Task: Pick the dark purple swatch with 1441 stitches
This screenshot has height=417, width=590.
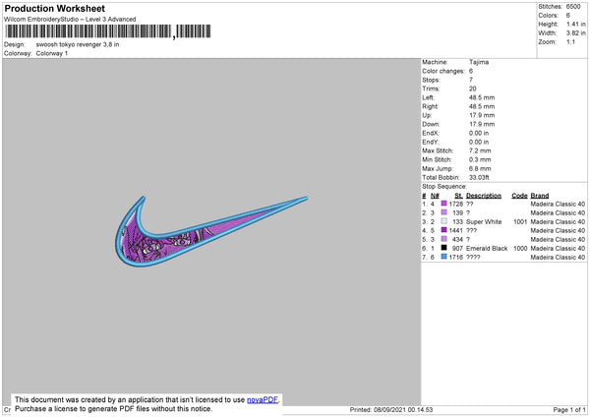Action: point(444,230)
